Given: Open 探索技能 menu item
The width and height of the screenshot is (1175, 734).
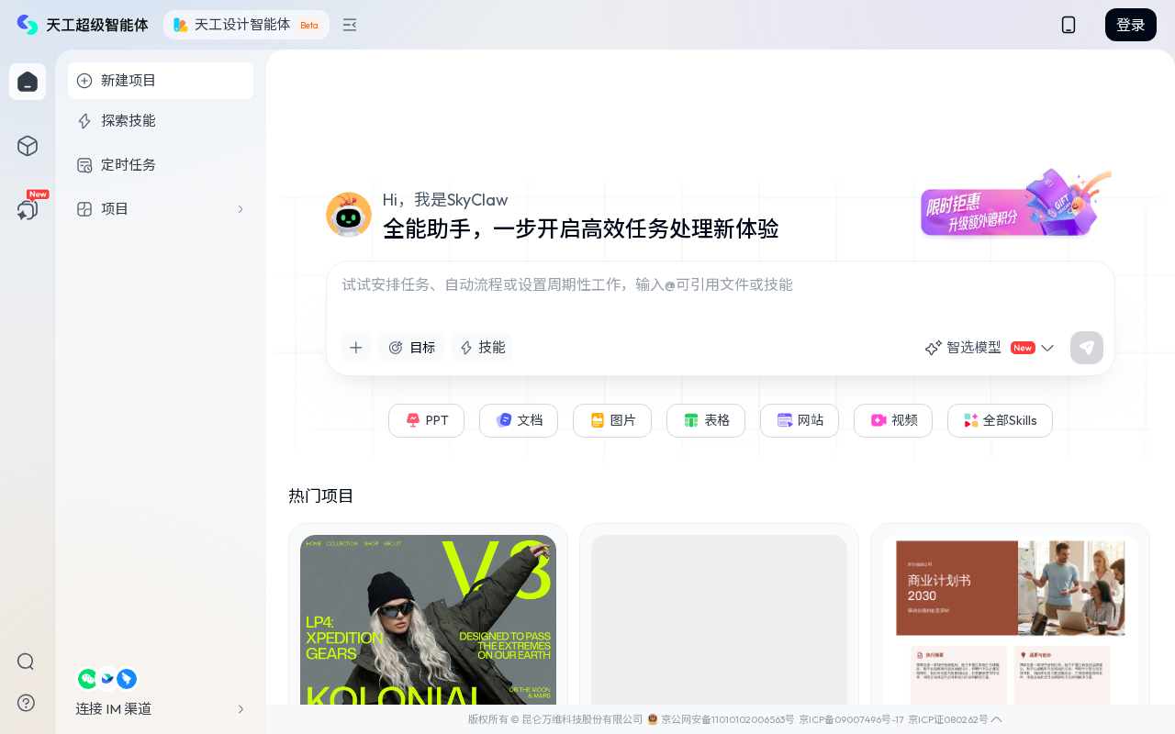Looking at the screenshot, I should [x=161, y=121].
